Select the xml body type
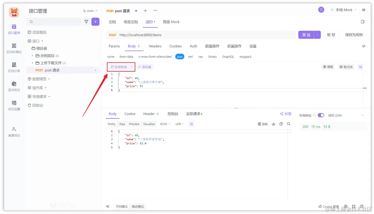 (x=190, y=57)
